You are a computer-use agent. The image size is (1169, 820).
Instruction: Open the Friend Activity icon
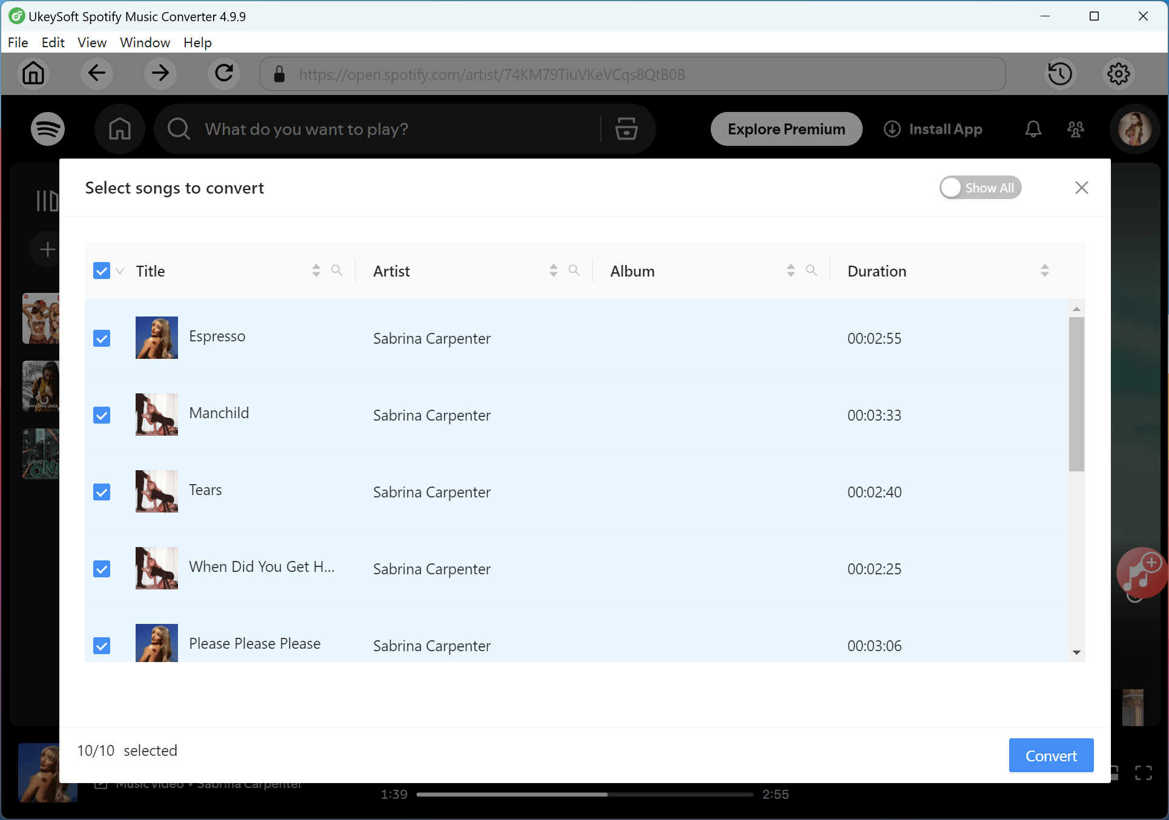point(1075,129)
